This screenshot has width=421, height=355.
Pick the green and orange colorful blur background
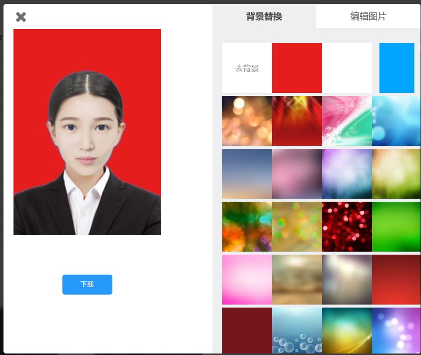pos(247,227)
